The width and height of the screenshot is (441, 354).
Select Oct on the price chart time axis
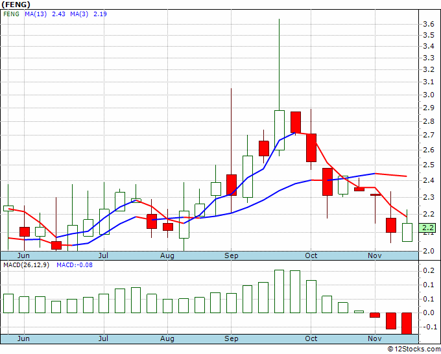click(311, 255)
